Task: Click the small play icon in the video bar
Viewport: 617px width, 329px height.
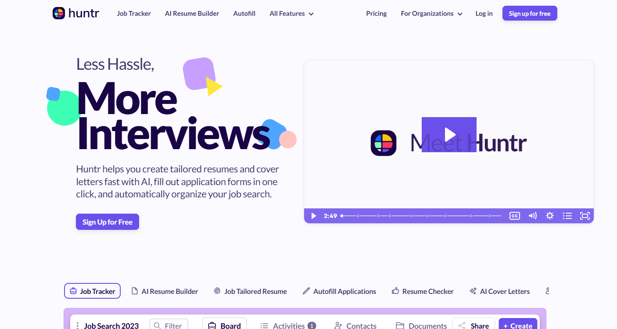Action: (313, 216)
